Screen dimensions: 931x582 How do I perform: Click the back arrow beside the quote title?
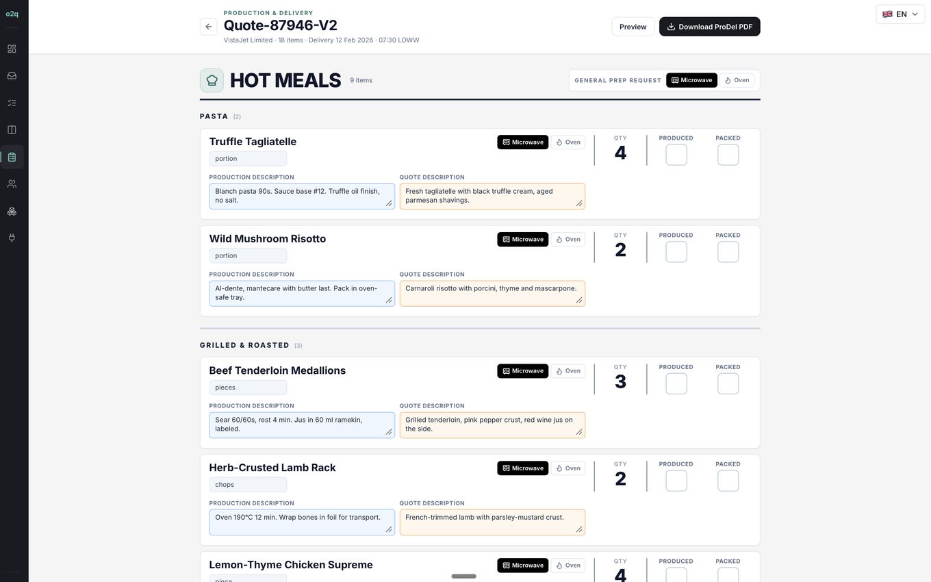pyautogui.click(x=208, y=27)
